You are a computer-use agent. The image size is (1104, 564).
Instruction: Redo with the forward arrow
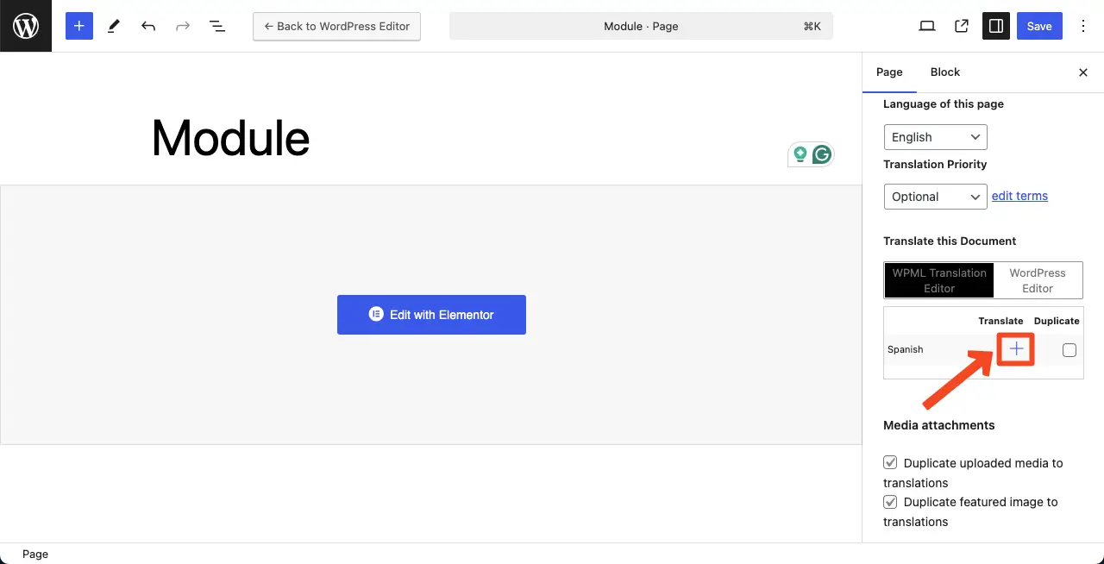coord(183,26)
